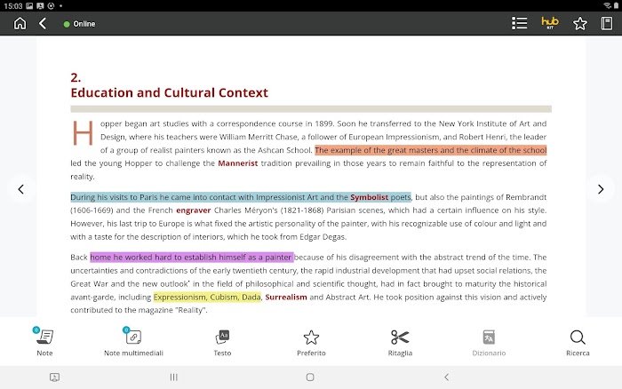The width and height of the screenshot is (622, 389).
Task: Open the Surrealism glossary term
Action: point(286,297)
